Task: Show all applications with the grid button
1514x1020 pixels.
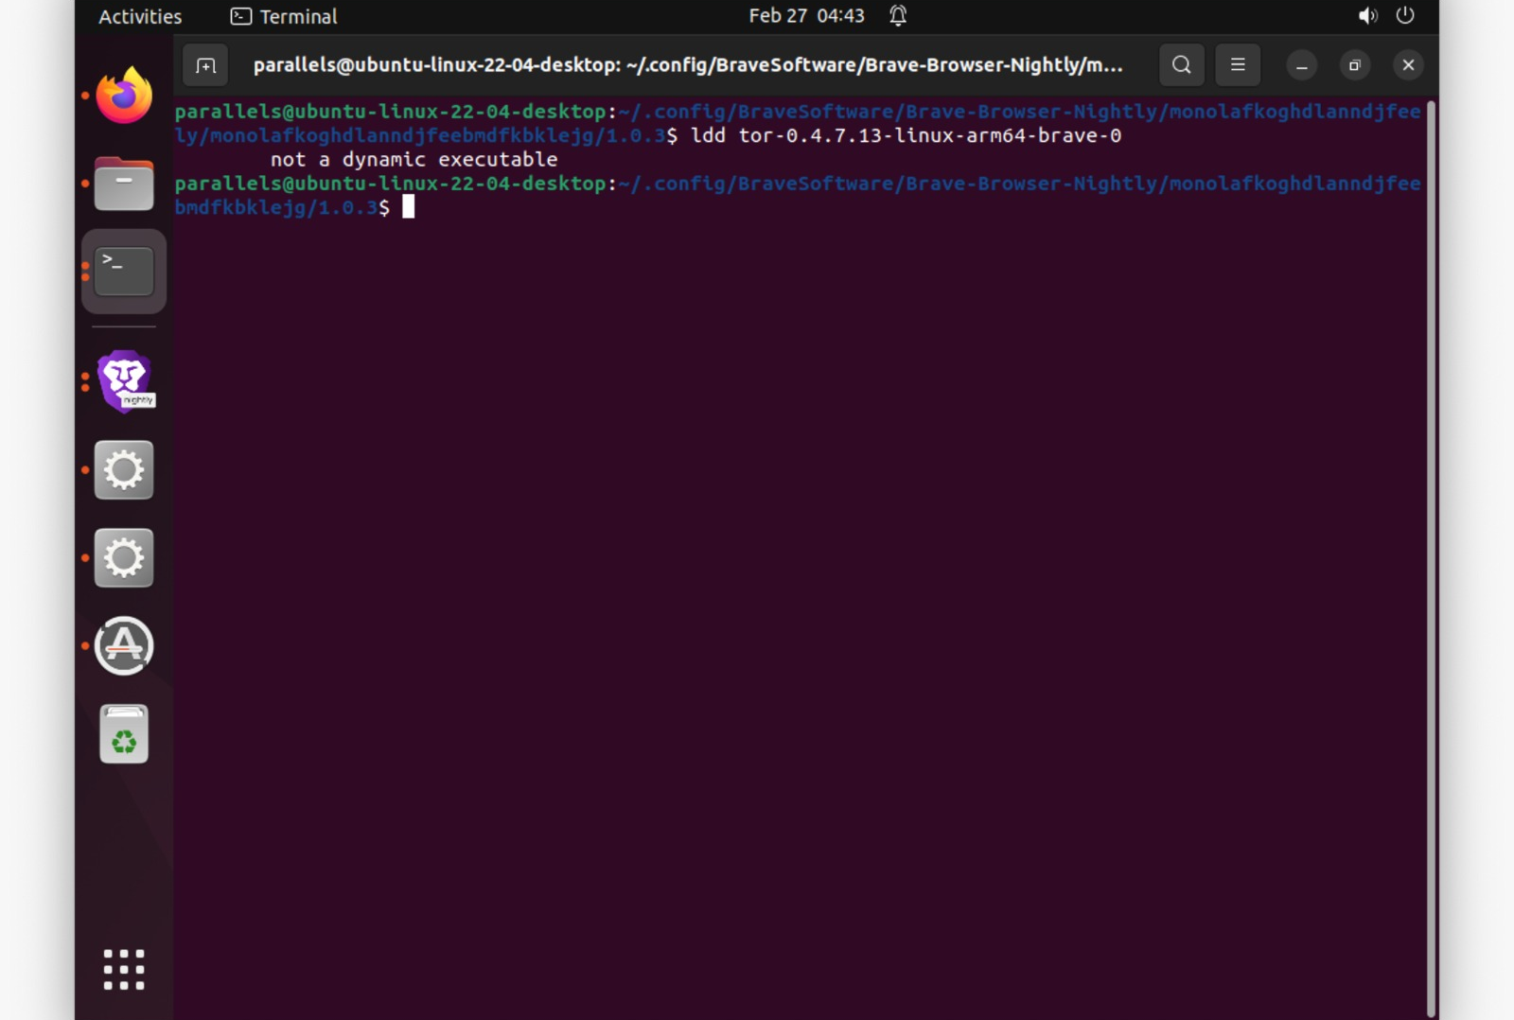Action: [123, 969]
